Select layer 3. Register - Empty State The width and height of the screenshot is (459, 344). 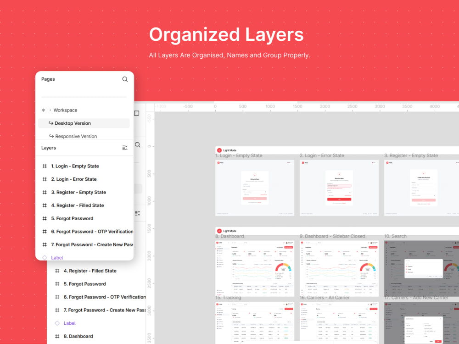[78, 193]
